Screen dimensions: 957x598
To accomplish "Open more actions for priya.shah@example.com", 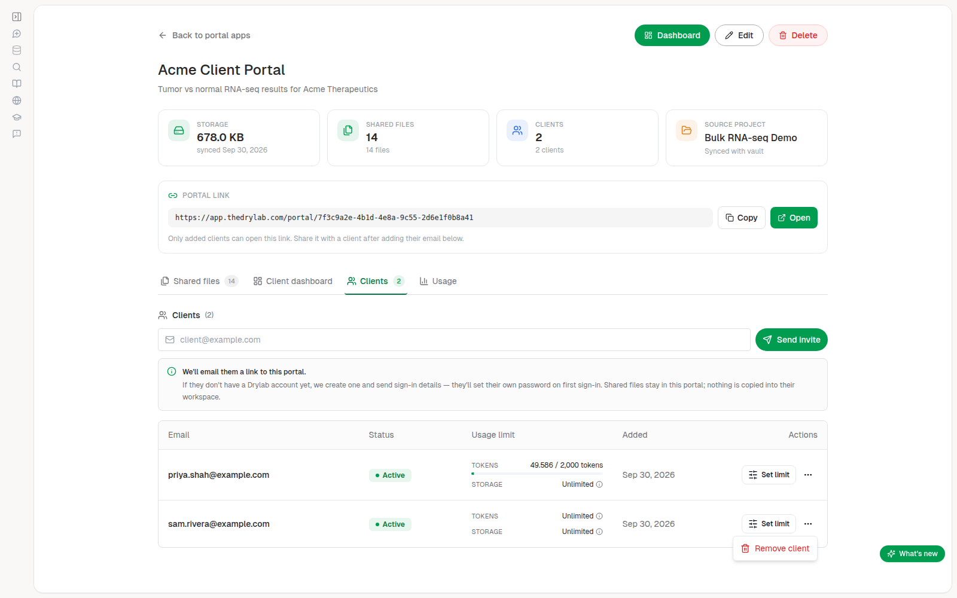I will tap(808, 475).
